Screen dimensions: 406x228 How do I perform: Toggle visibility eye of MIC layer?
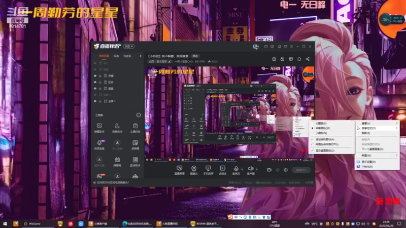click(x=95, y=63)
